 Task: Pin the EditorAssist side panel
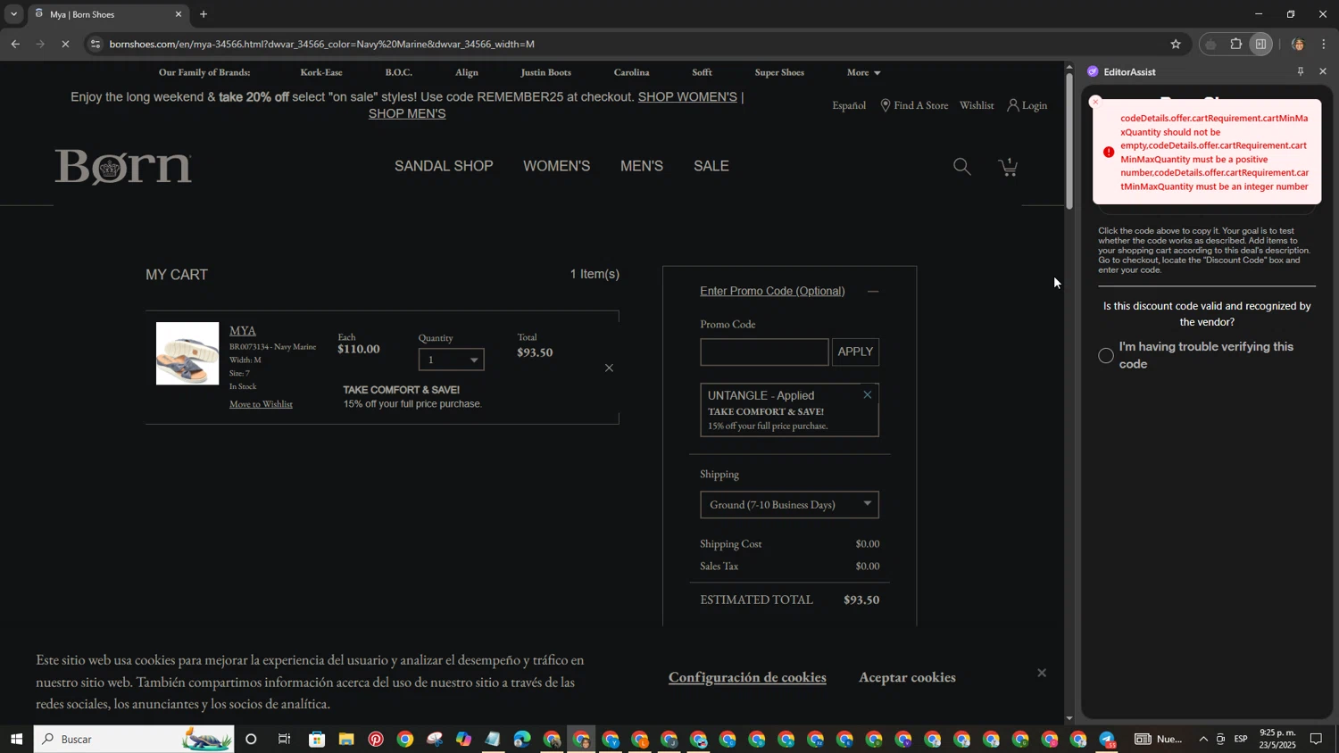pyautogui.click(x=1301, y=71)
